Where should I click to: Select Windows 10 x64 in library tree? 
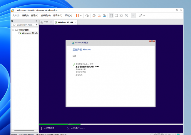[x=30, y=33]
